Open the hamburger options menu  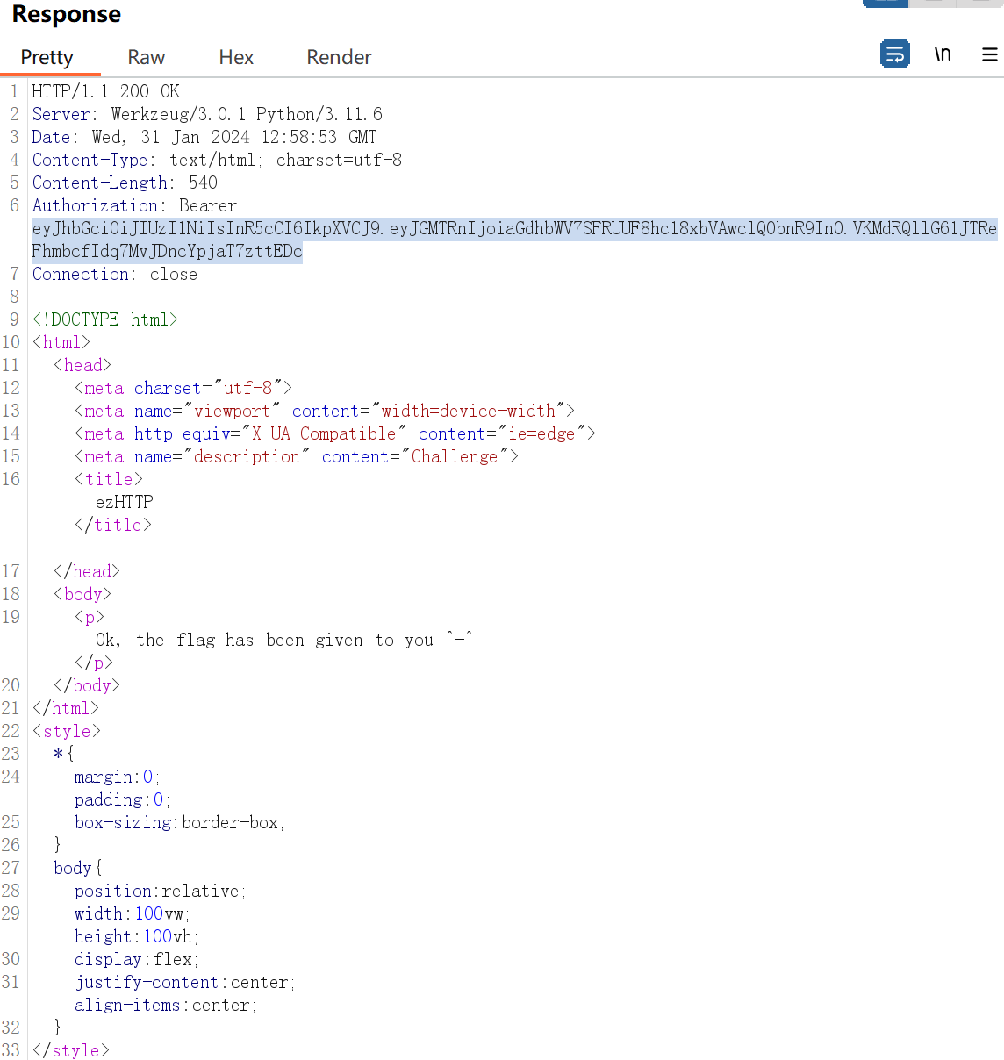989,54
